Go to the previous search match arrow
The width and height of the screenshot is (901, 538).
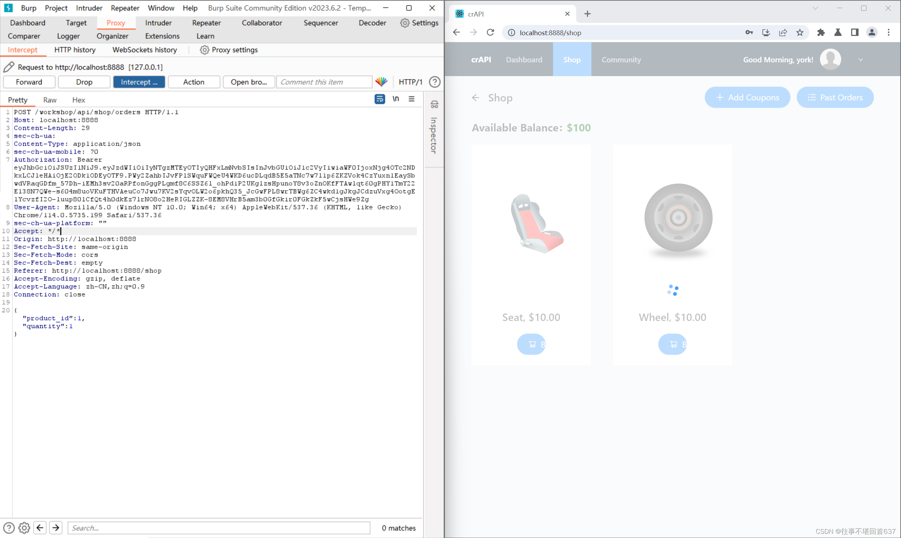click(40, 528)
